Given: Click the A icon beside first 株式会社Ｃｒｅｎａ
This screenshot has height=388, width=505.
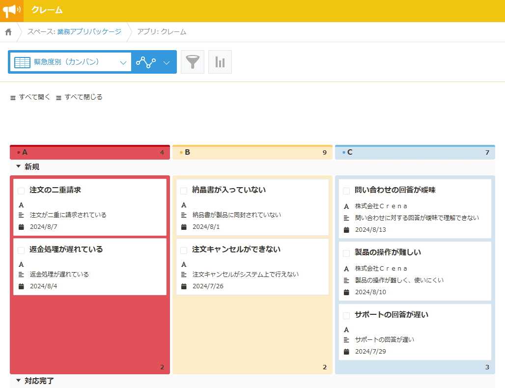Looking at the screenshot, I should [x=346, y=206].
